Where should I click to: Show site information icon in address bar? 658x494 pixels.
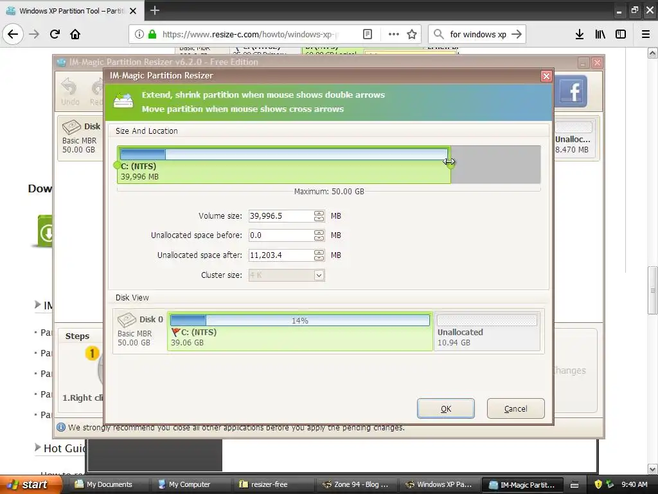[139, 34]
